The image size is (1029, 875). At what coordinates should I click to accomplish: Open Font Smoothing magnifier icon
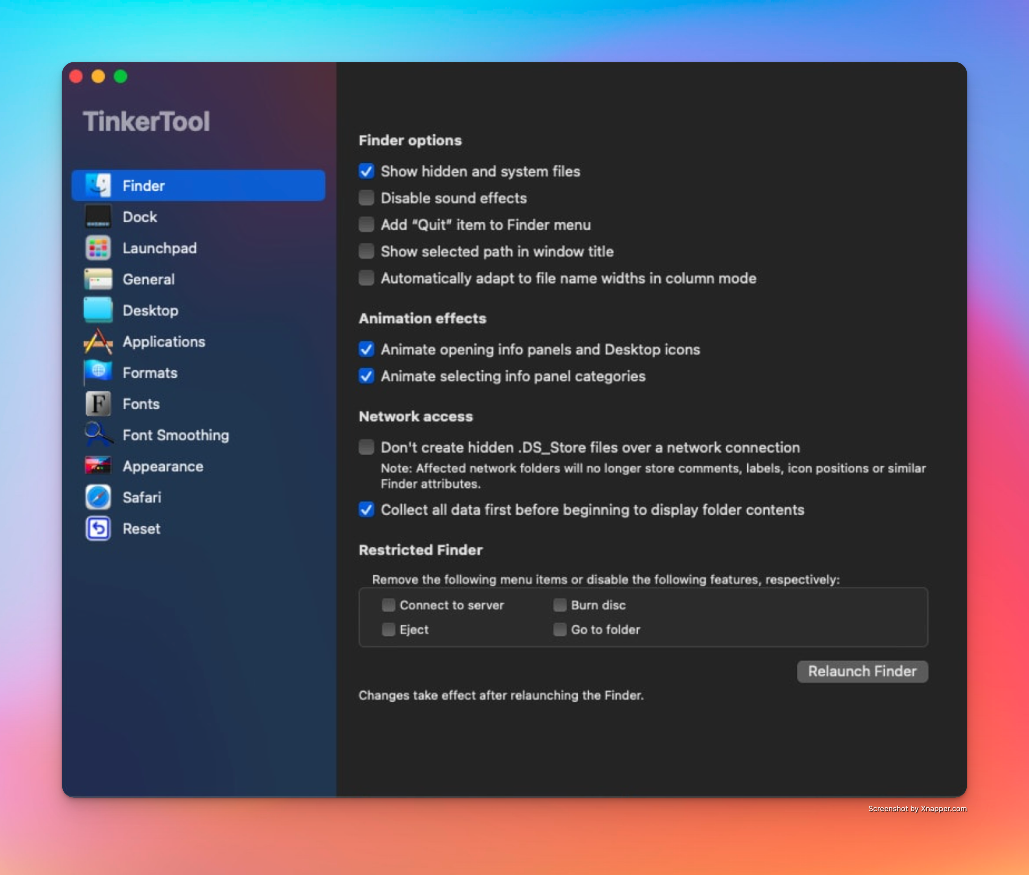[98, 435]
